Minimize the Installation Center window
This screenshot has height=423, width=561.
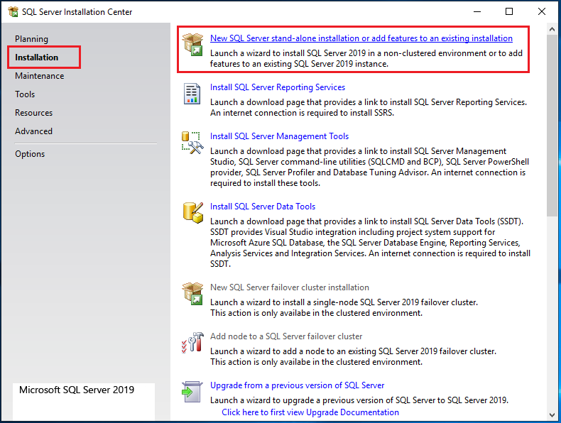tap(477, 12)
